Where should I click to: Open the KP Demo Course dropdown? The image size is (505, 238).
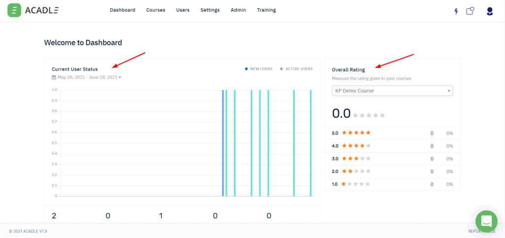[392, 91]
